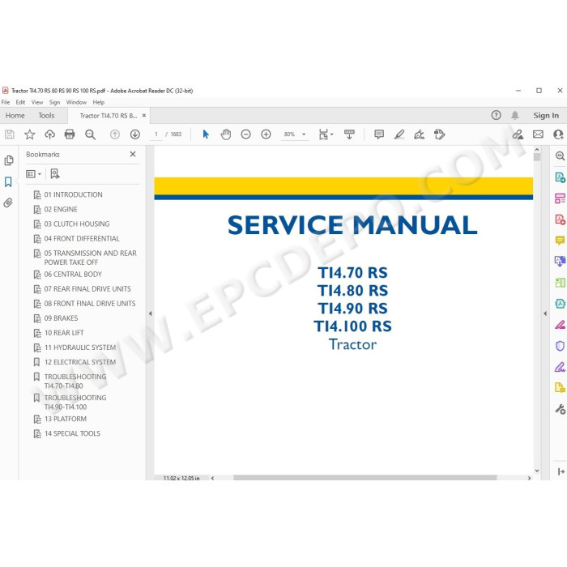The height and width of the screenshot is (567, 567).
Task: Click the Save file icon
Action: point(10,134)
